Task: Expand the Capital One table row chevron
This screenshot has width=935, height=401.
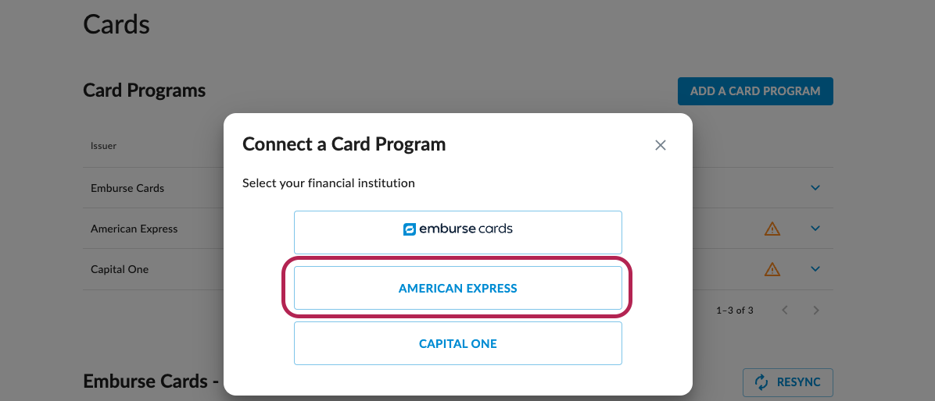Action: coord(815,269)
